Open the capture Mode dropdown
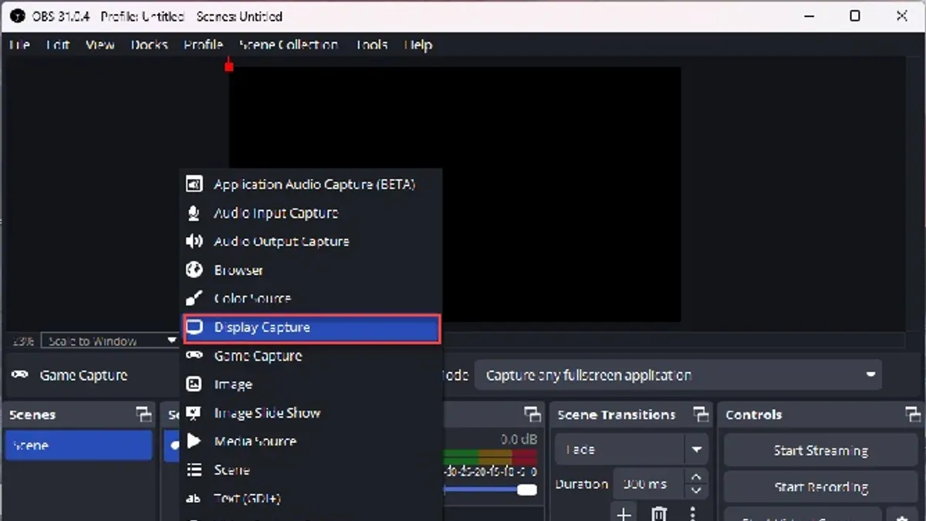 coord(678,375)
